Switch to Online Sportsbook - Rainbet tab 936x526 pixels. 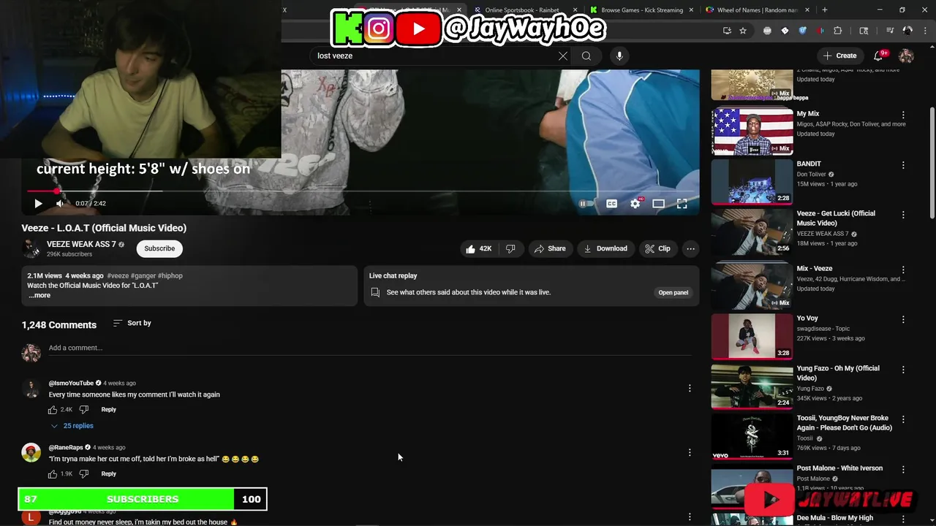click(524, 10)
